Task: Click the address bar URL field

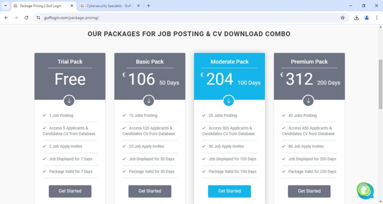Action: point(187,18)
